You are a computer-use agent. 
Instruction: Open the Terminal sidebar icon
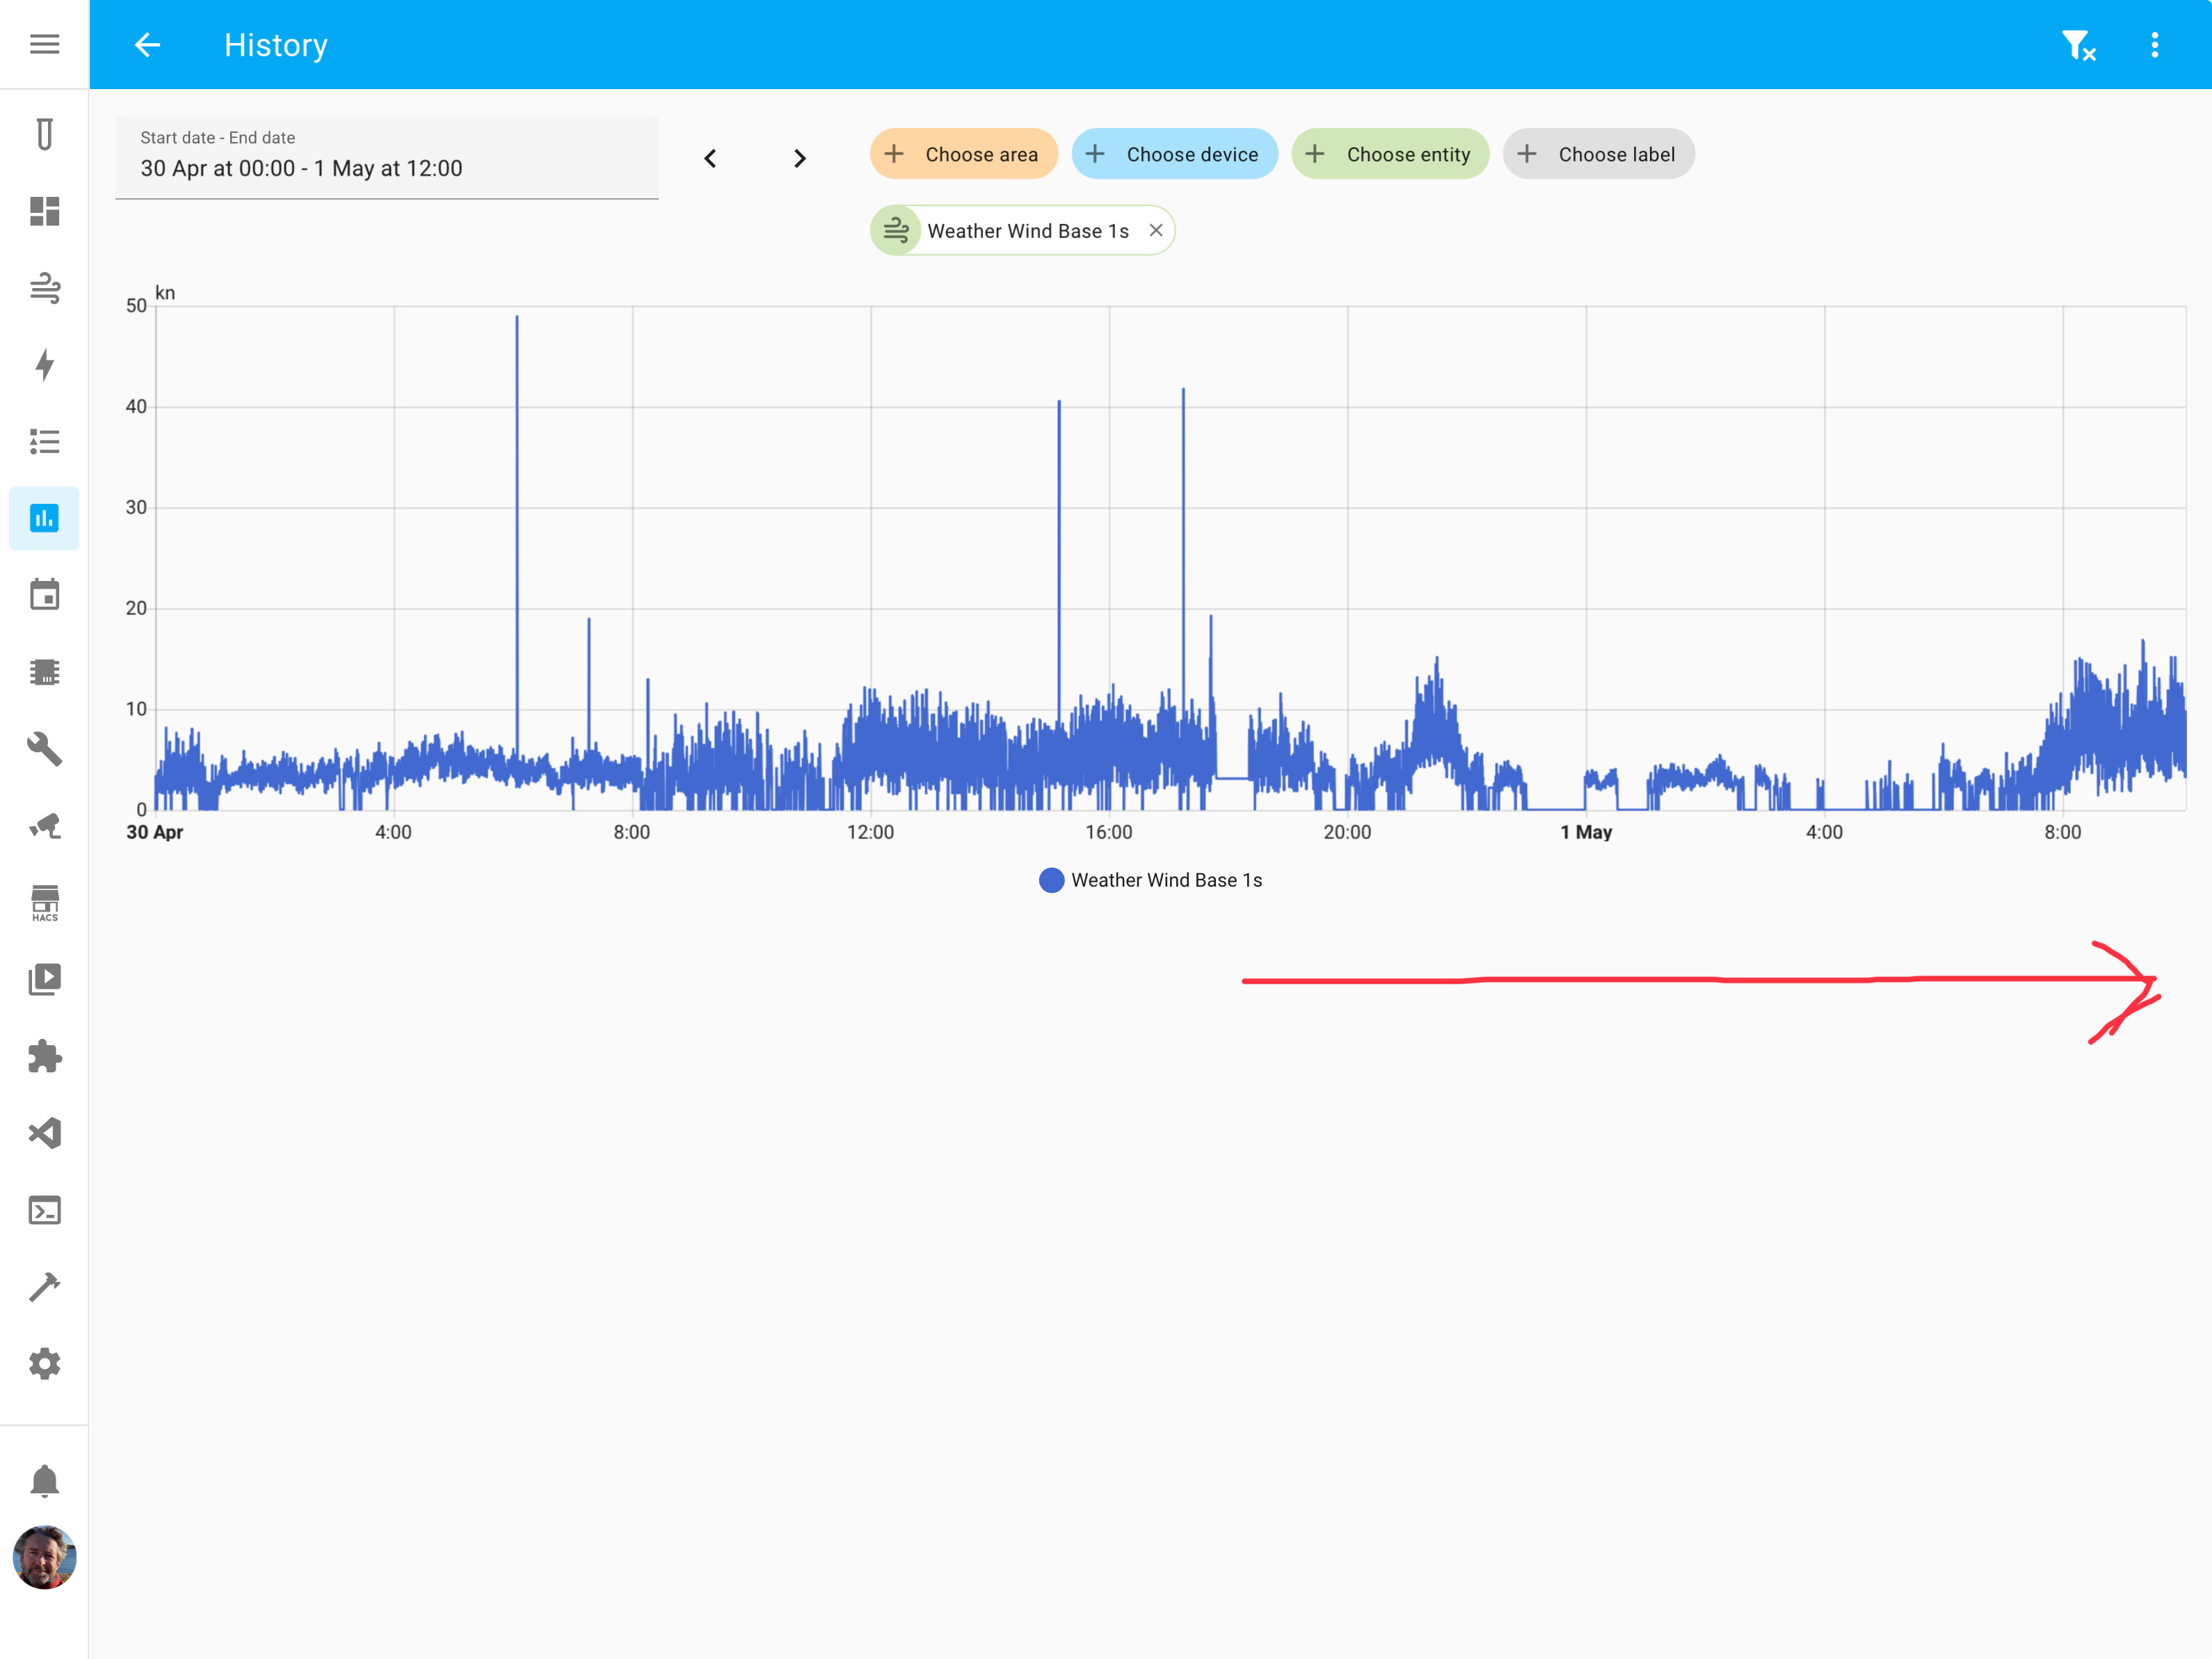click(x=44, y=1211)
